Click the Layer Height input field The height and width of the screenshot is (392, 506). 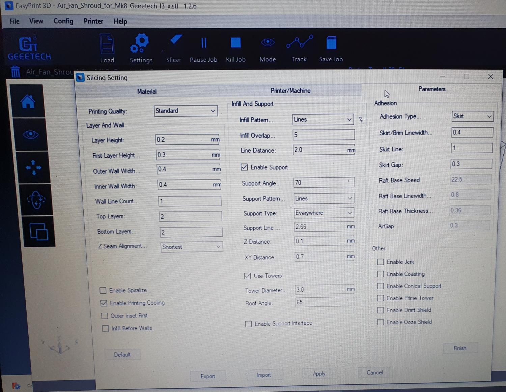point(188,140)
